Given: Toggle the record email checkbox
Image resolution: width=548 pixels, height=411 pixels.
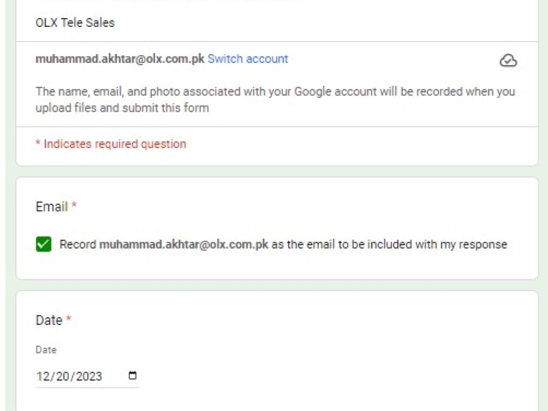Looking at the screenshot, I should point(43,244).
